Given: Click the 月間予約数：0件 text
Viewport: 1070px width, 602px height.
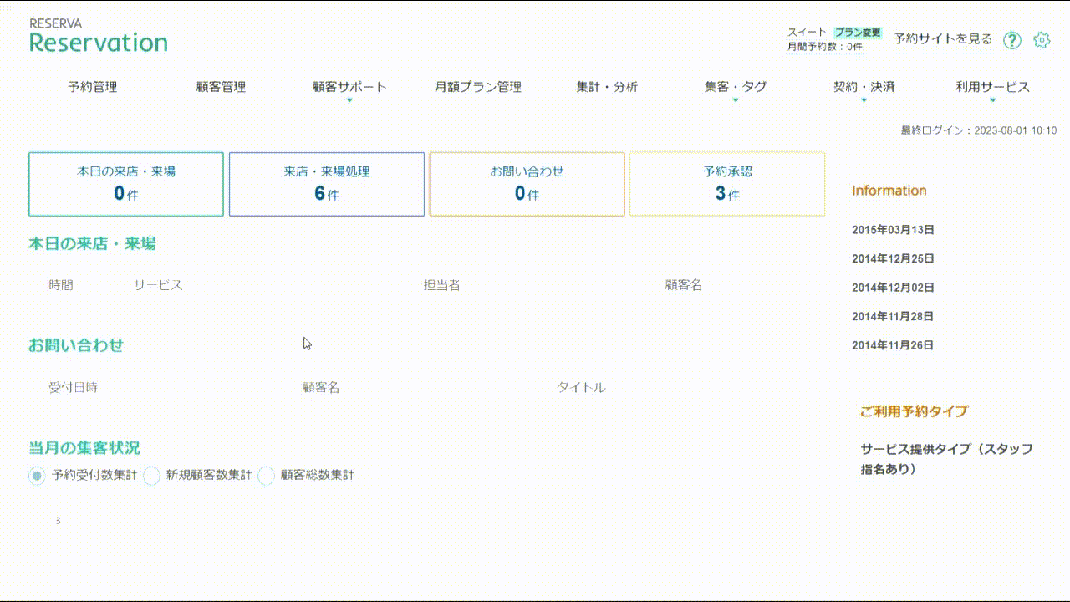Looking at the screenshot, I should pos(825,47).
